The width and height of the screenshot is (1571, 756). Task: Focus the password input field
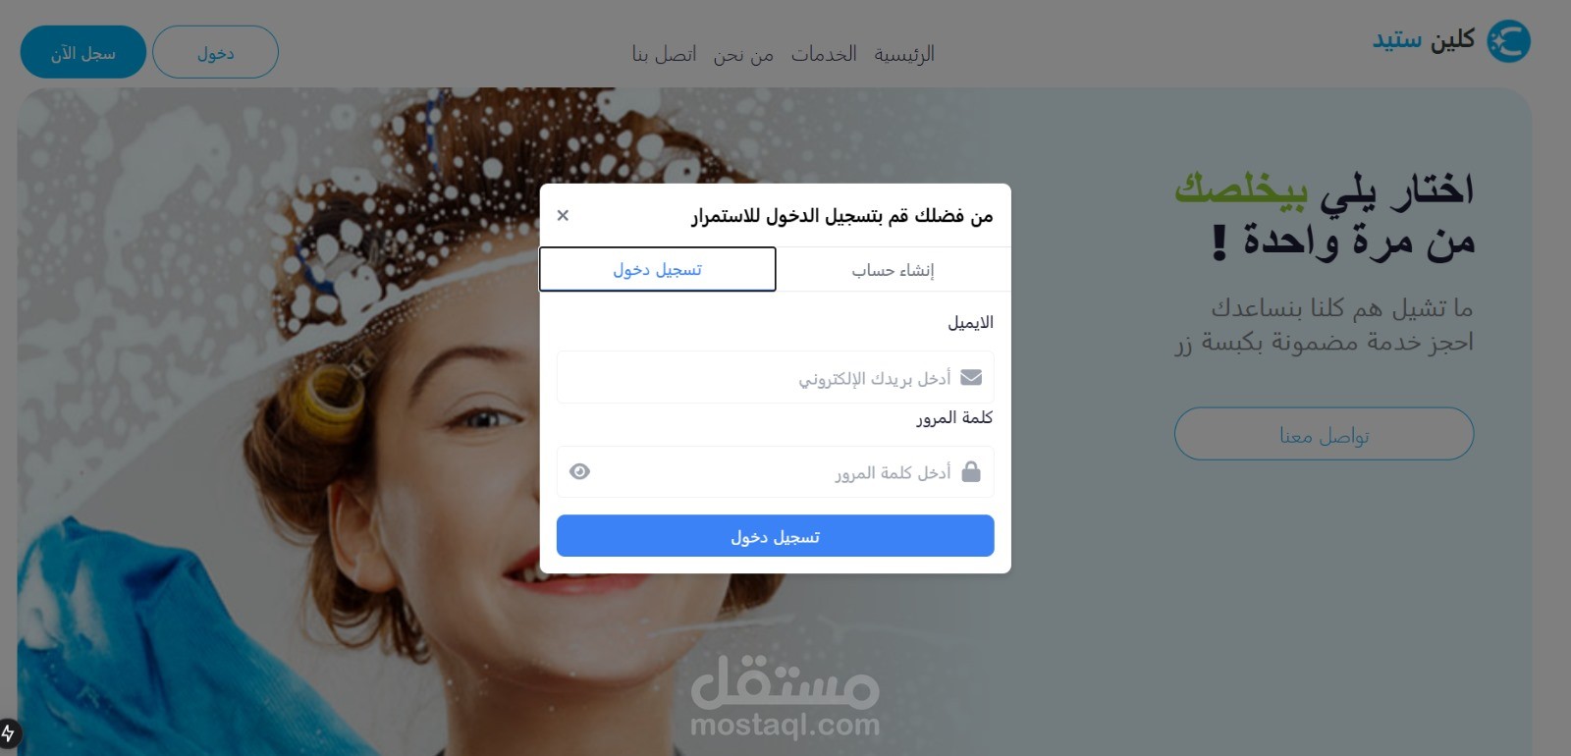coord(776,471)
